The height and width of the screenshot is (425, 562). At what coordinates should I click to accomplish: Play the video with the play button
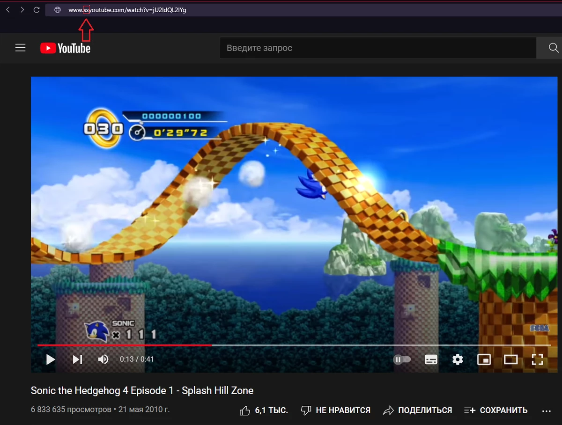tap(51, 359)
